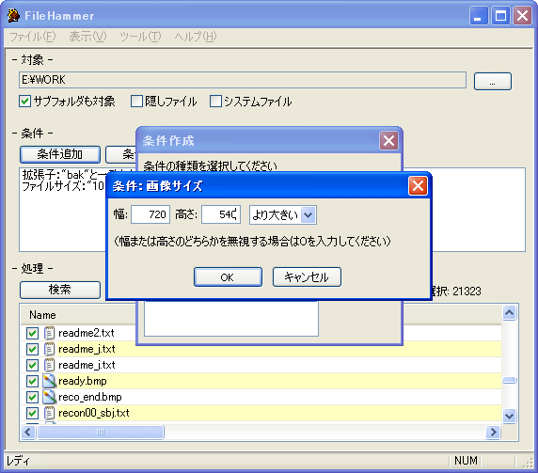Click the horizontal scrollbar thumb in file list

[101, 432]
